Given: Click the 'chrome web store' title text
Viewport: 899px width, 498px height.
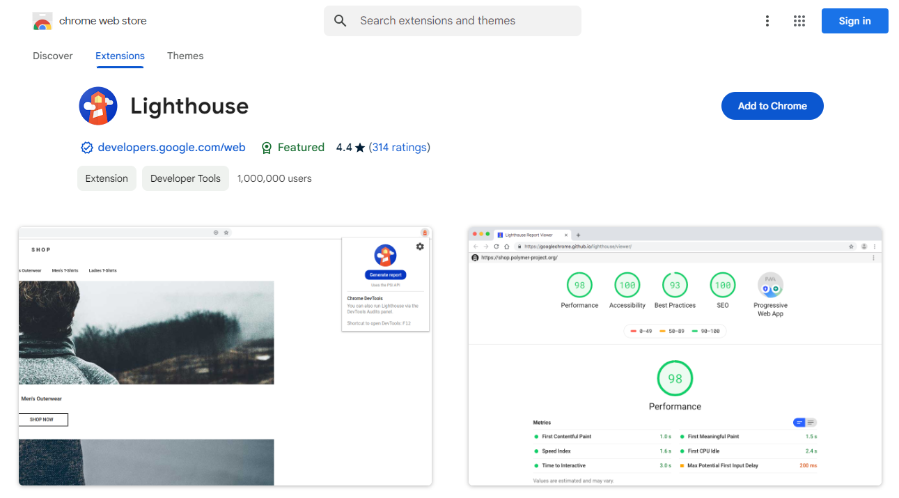Looking at the screenshot, I should (x=103, y=21).
